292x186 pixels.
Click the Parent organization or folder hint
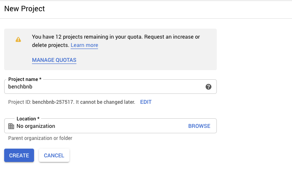(x=40, y=138)
